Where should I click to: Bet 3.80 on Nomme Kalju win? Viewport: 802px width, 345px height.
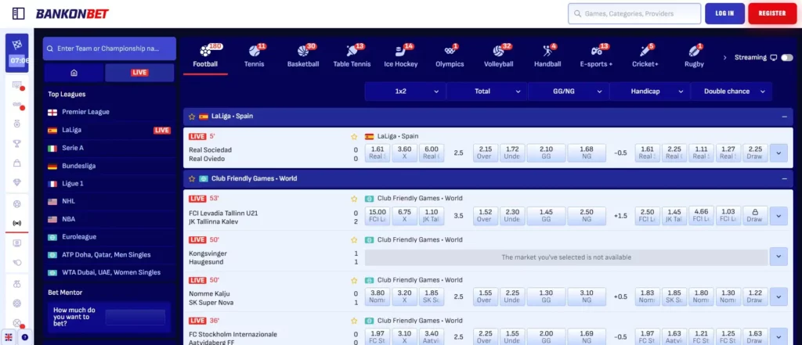point(378,296)
